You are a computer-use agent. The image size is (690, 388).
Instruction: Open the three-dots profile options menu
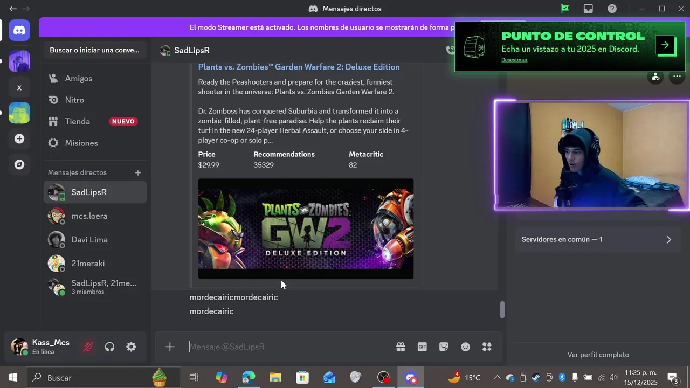pyautogui.click(x=677, y=77)
